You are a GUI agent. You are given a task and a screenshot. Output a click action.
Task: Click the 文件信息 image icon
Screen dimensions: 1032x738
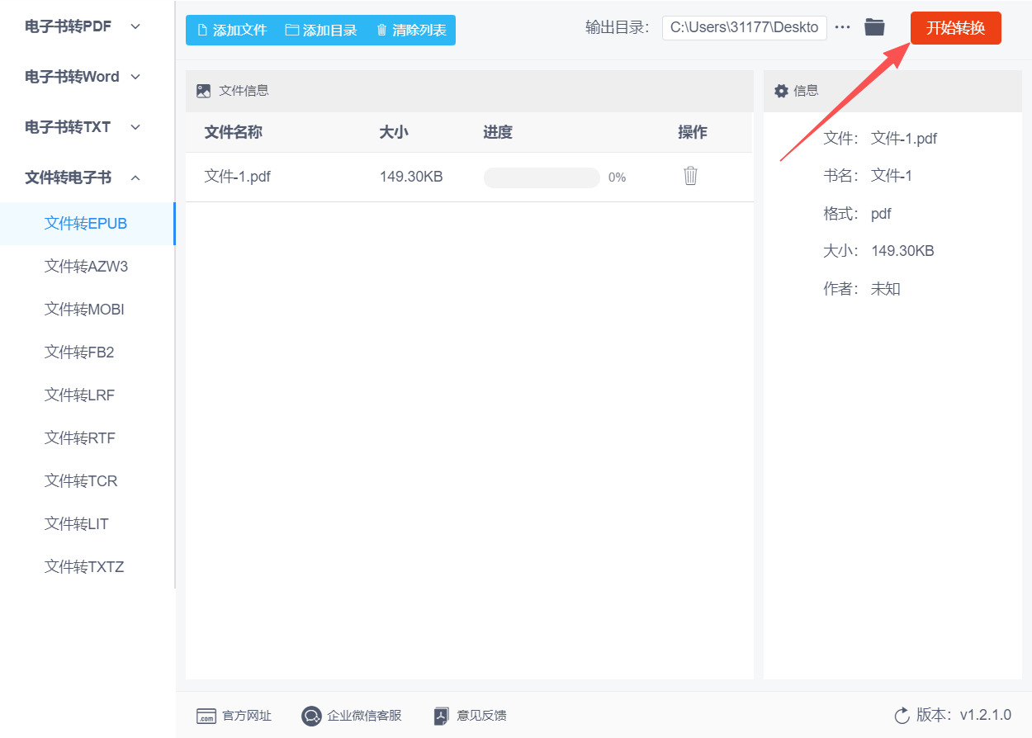tap(204, 91)
